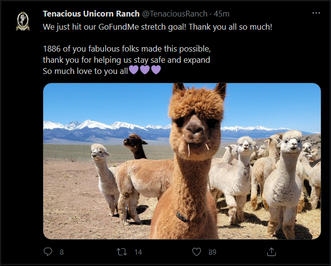
Task: Like the tweet with heart icon
Action: click(x=196, y=252)
